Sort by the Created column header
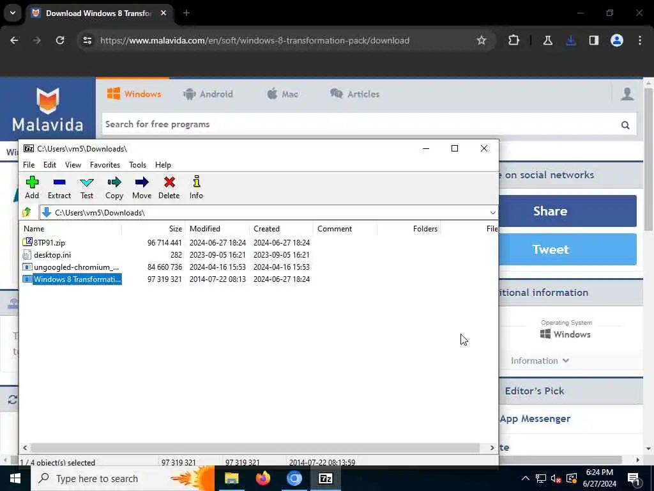Viewport: 654px width, 491px height. point(281,229)
